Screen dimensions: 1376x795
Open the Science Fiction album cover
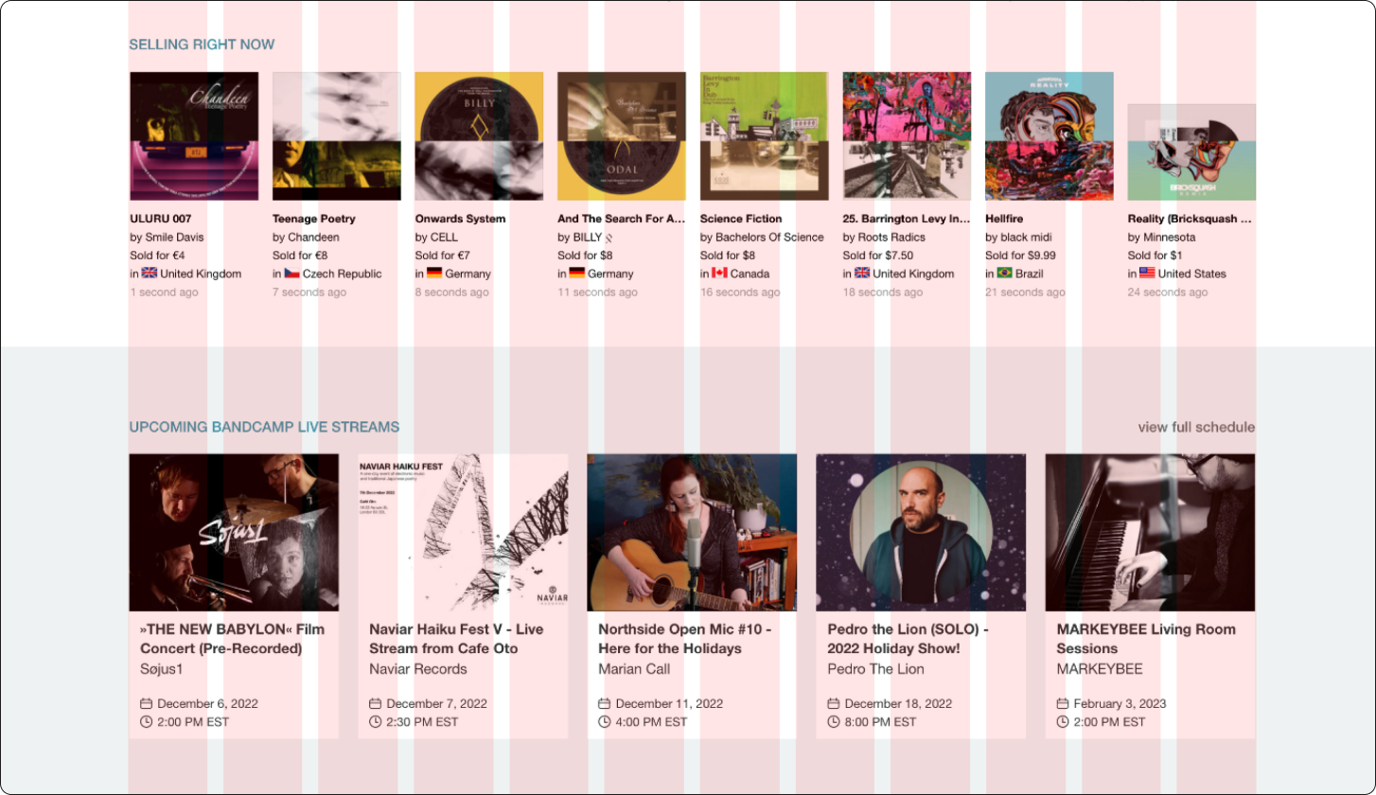coord(765,136)
